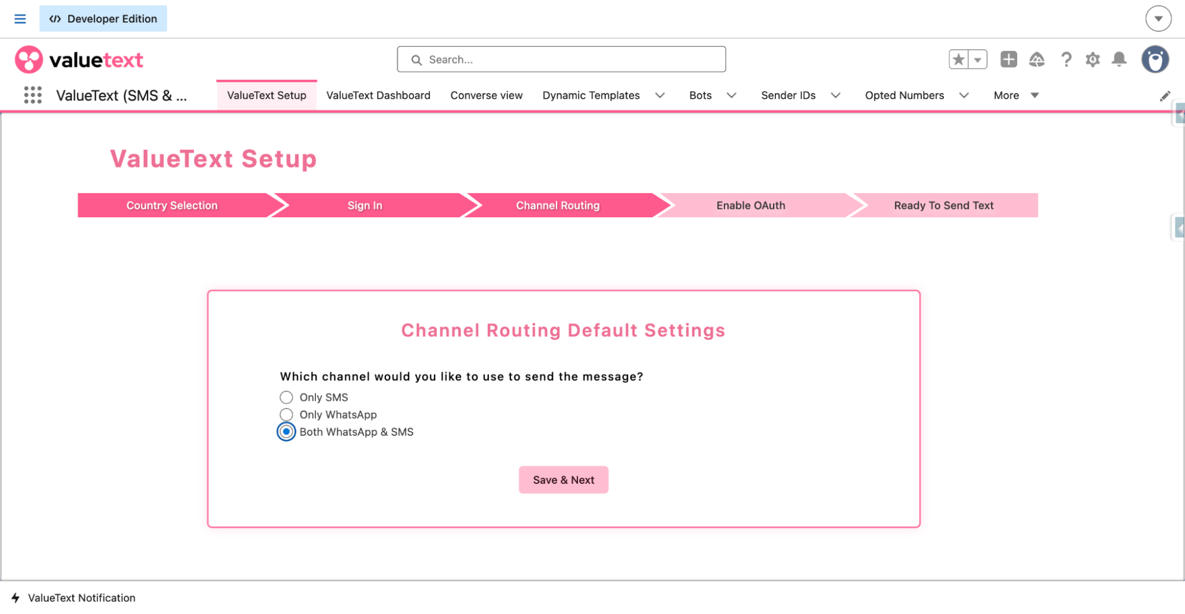Go to the Country Selection step

[172, 205]
